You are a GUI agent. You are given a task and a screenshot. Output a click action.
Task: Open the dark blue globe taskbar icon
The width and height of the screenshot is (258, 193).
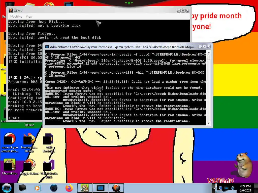(x=54, y=188)
